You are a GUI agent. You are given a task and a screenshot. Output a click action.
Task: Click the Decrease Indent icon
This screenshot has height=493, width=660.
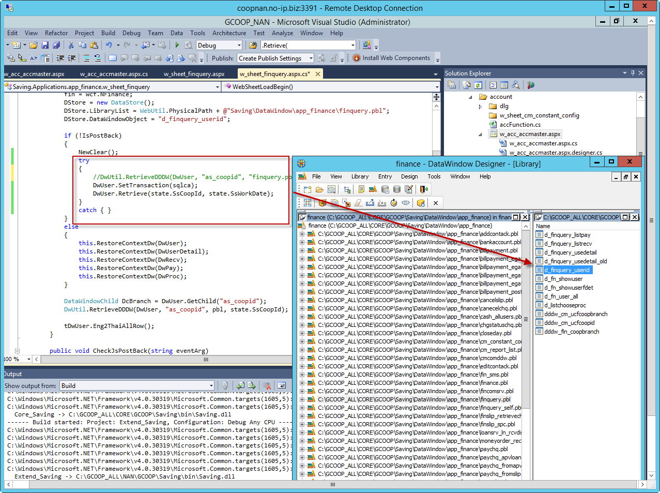click(x=60, y=58)
